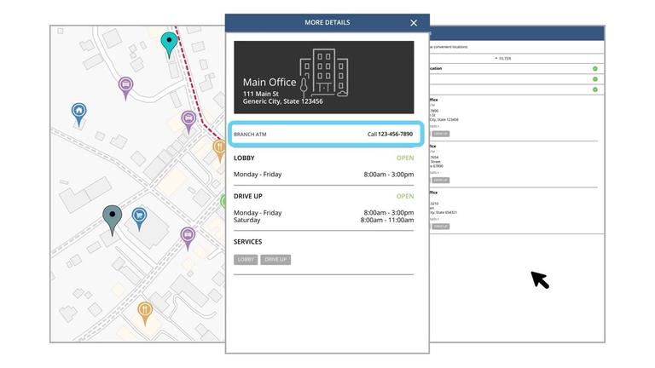Viewport: 655px width, 368px height.
Task: Click the blue shopping cart map pin
Action: (x=138, y=217)
